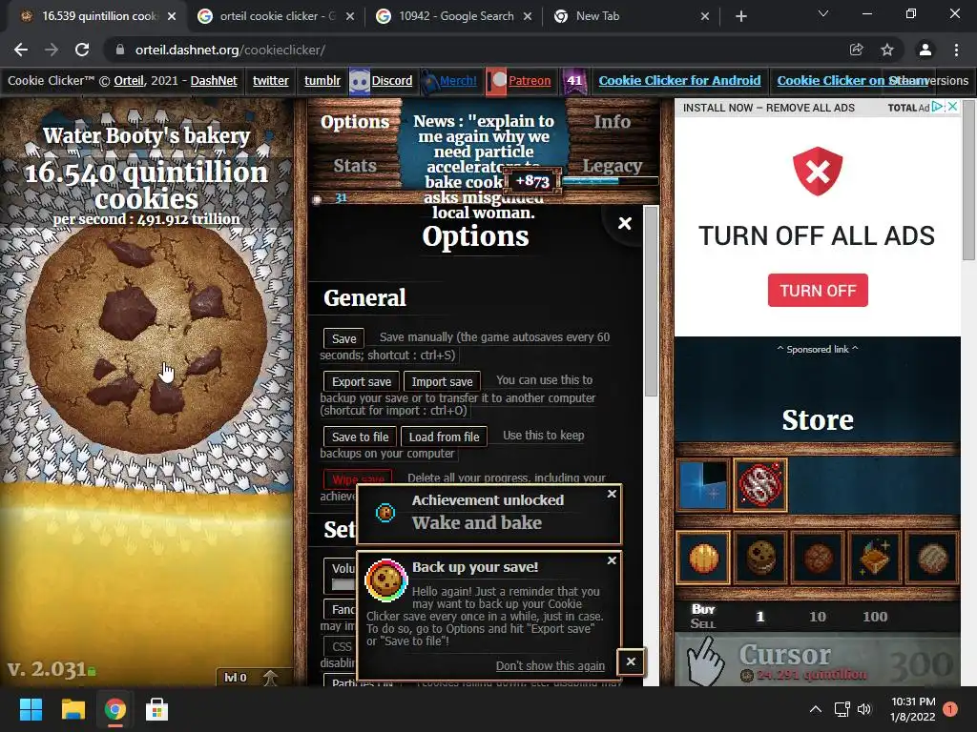Open the Windows Start menu
This screenshot has width=977, height=732.
click(x=31, y=709)
